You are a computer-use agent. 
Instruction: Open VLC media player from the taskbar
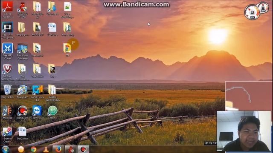46,149
